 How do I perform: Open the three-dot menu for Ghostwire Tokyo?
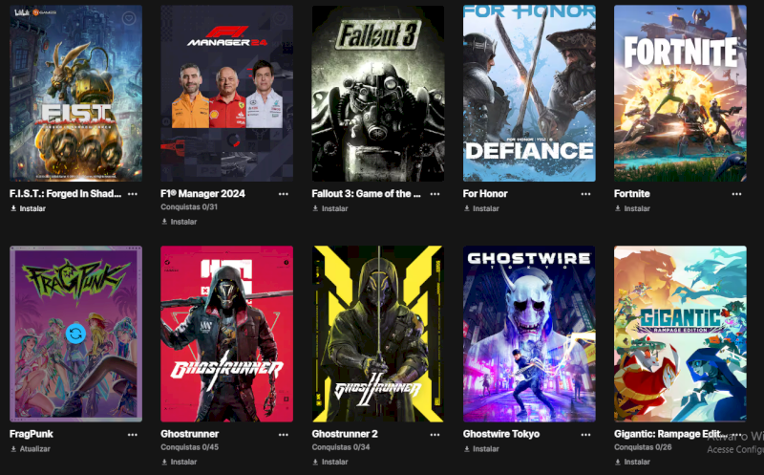(585, 435)
